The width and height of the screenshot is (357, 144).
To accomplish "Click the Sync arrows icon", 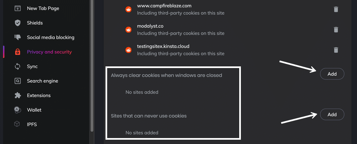I will point(18,66).
